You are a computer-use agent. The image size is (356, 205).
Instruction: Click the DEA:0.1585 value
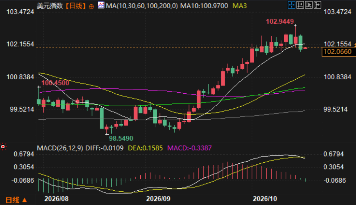pos(145,148)
